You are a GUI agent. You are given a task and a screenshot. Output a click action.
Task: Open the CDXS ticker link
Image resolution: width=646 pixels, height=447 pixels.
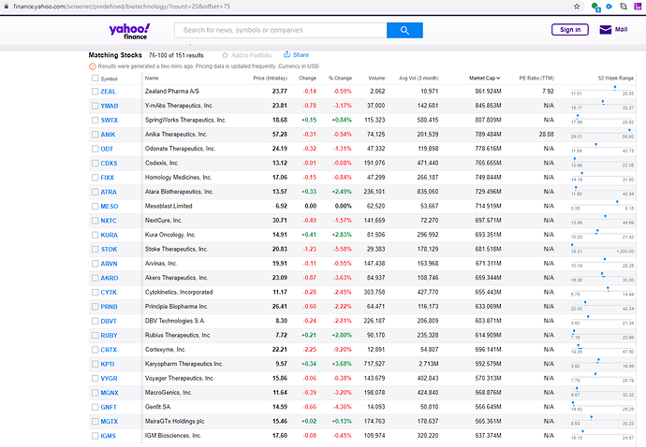point(109,164)
